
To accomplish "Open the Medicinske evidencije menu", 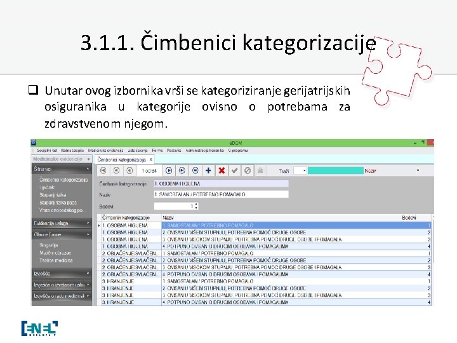I will pos(105,151).
